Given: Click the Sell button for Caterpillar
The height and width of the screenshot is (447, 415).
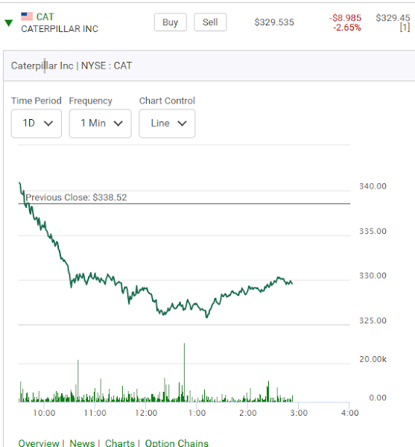Looking at the screenshot, I should [210, 22].
